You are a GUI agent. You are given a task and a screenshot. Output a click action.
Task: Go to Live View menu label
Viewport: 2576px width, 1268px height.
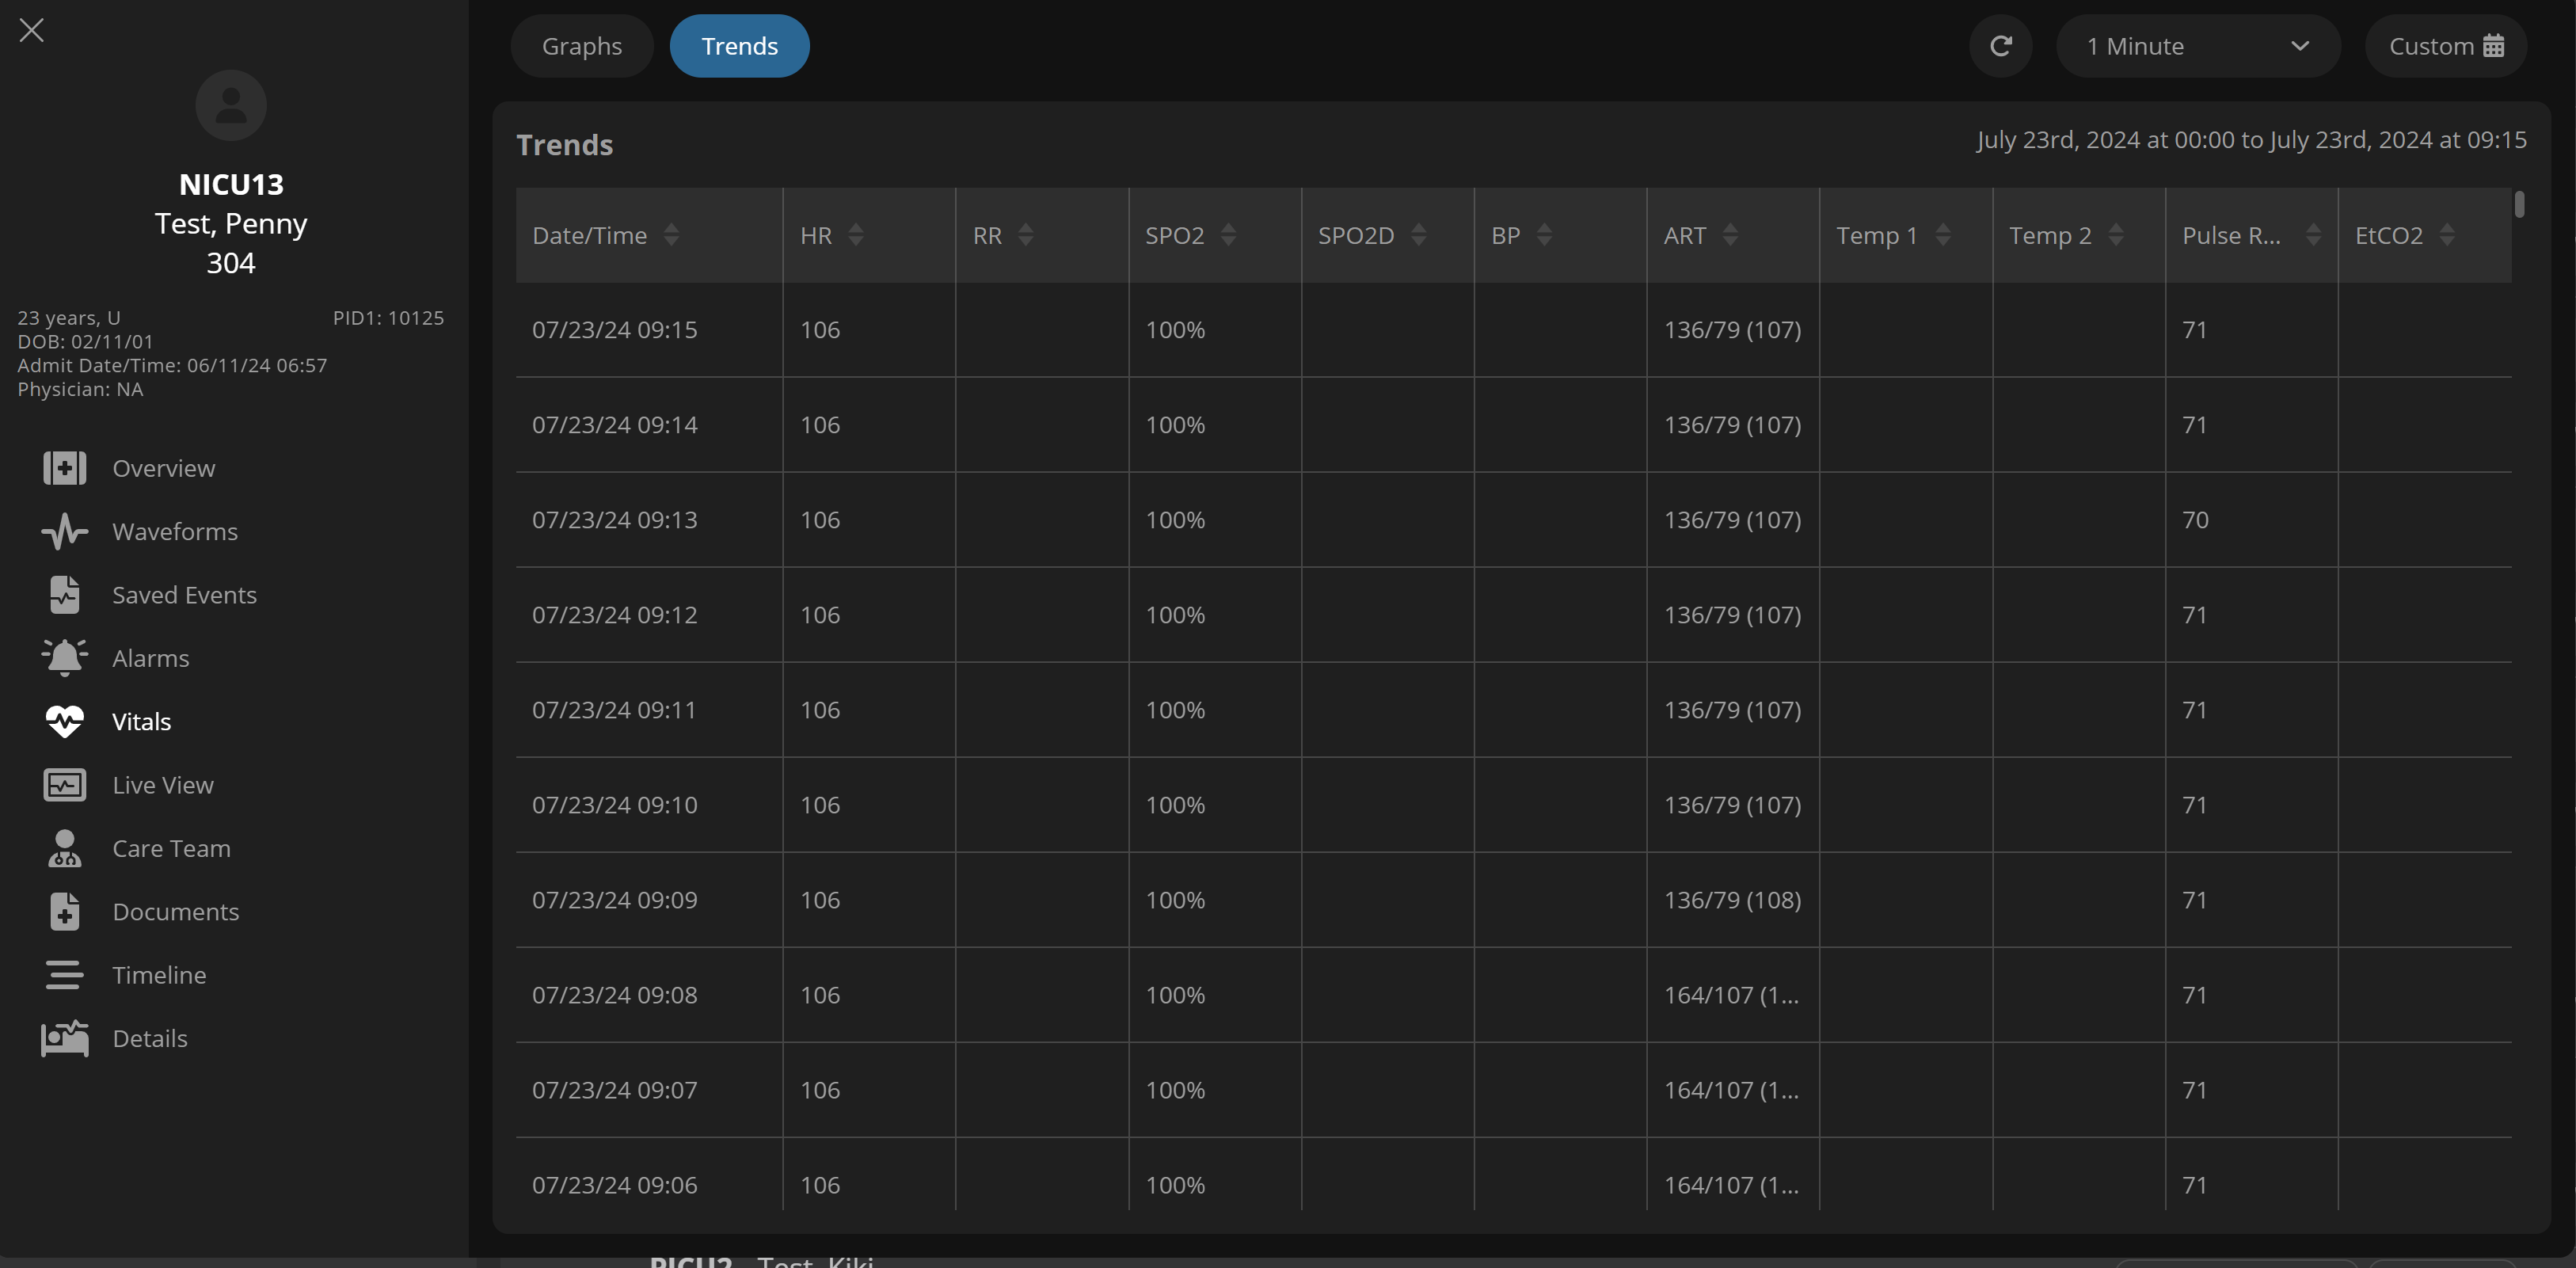(163, 785)
